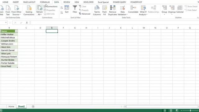Click Edit Links button
The width and height of the screenshot is (199, 112).
49,14
